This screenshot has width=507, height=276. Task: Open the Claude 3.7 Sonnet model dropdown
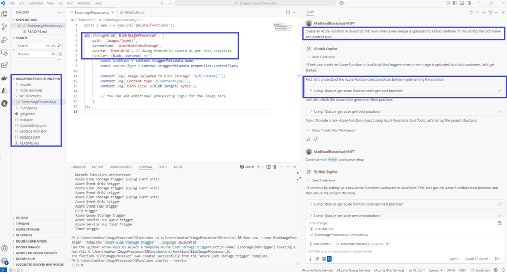click(478, 259)
